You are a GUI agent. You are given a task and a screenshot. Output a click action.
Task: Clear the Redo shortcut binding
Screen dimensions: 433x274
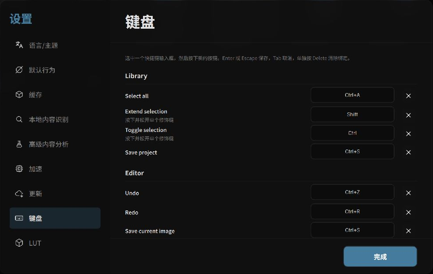(x=408, y=212)
